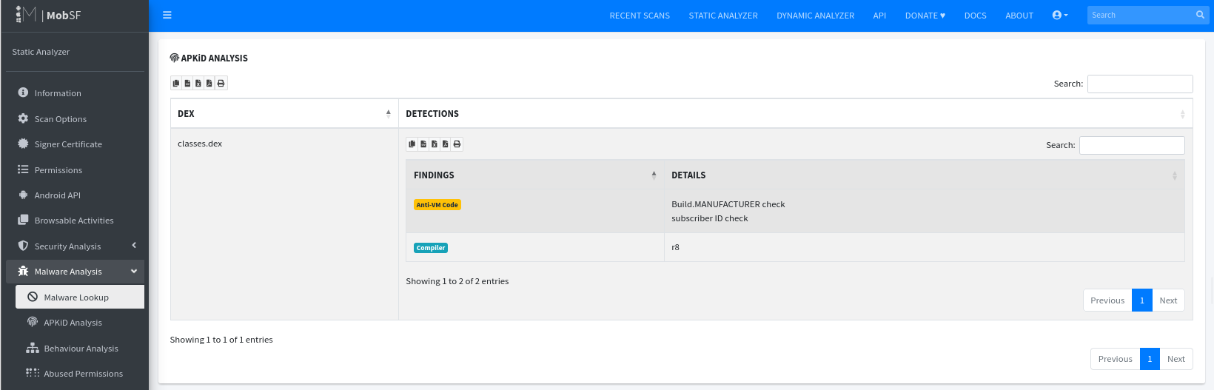This screenshot has width=1214, height=390.
Task: Go to RECENT SCANS in navbar
Action: 640,16
